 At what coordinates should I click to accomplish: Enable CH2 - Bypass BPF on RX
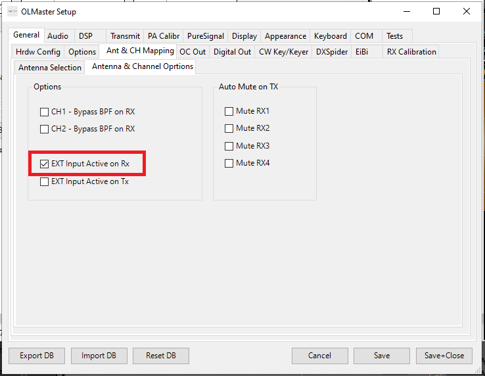coord(45,129)
